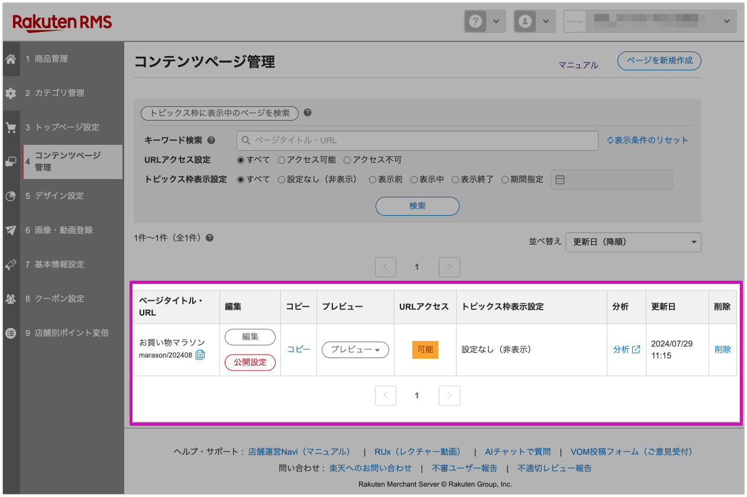Click help icon next to 1件〜1件（全1件）
Screen dimensions: 747x497
click(209, 238)
